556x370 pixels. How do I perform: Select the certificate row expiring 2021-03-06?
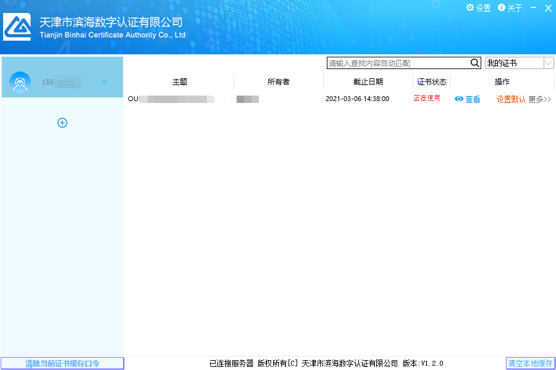pyautogui.click(x=357, y=99)
